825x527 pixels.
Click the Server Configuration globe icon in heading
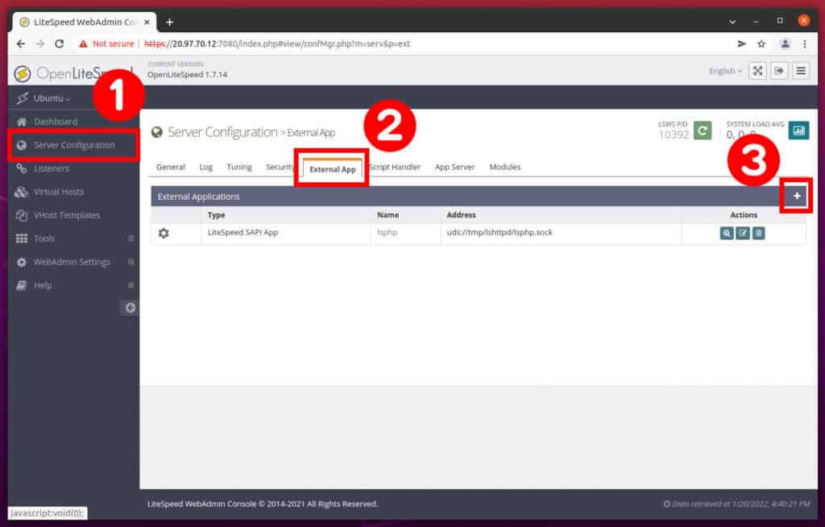click(x=157, y=132)
